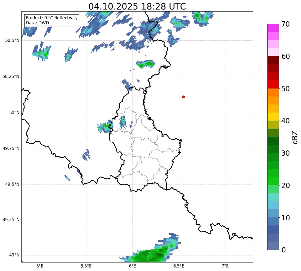The image size is (301, 271).
Task: Click the colorbar 40 tick label
Action: tap(285, 121)
